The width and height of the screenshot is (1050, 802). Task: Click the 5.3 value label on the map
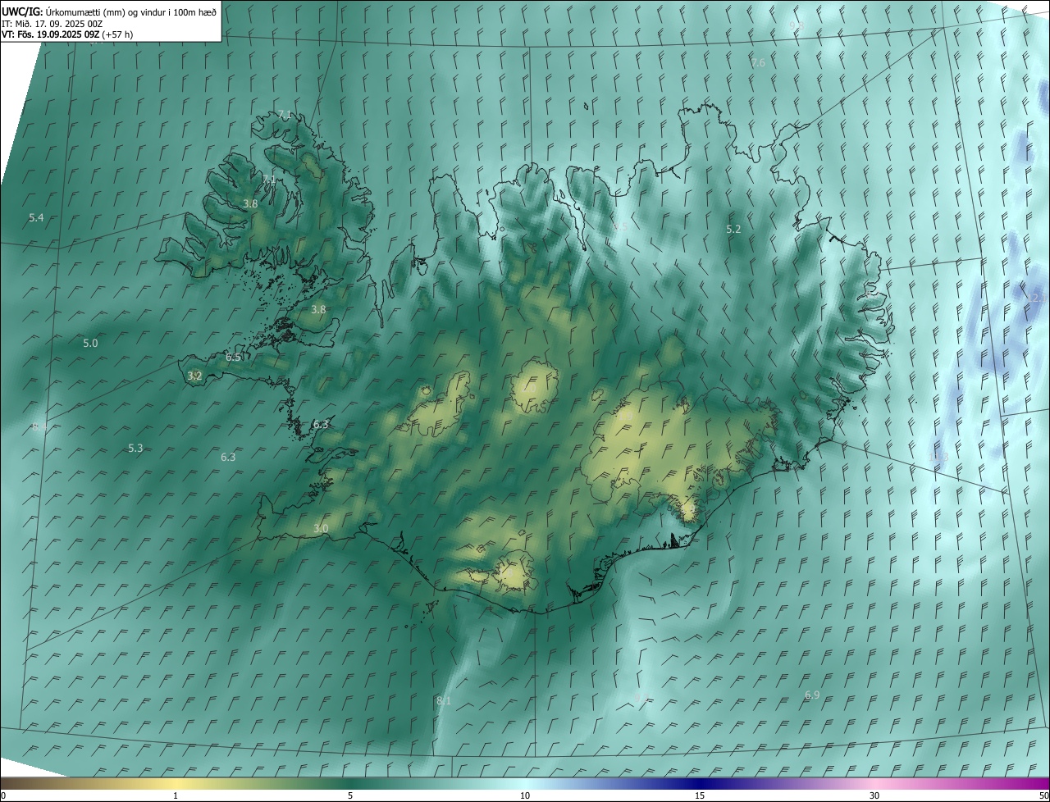135,449
